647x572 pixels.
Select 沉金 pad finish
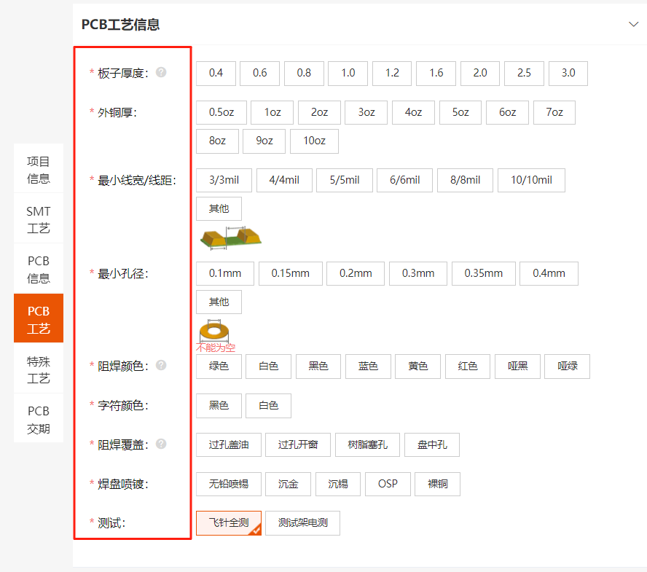(288, 484)
